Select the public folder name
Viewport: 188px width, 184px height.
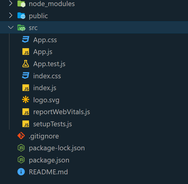click(38, 16)
